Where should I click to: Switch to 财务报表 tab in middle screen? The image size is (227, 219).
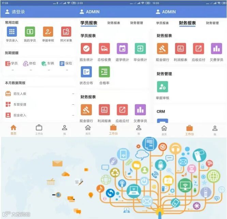click(x=113, y=23)
